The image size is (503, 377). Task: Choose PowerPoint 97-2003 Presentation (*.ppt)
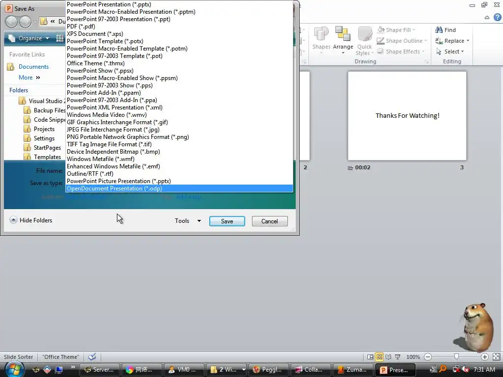[179, 19]
